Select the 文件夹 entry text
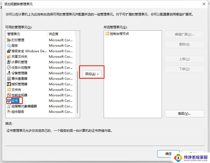 [x=16, y=90]
